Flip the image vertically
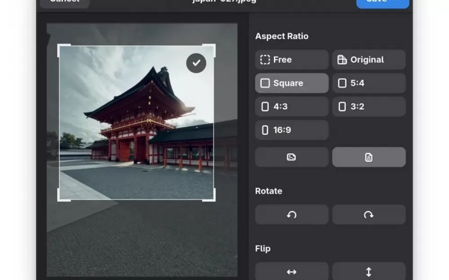 click(369, 271)
